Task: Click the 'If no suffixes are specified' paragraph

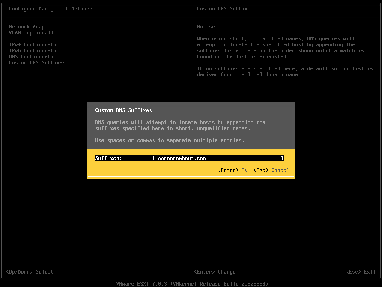Action: click(x=285, y=71)
